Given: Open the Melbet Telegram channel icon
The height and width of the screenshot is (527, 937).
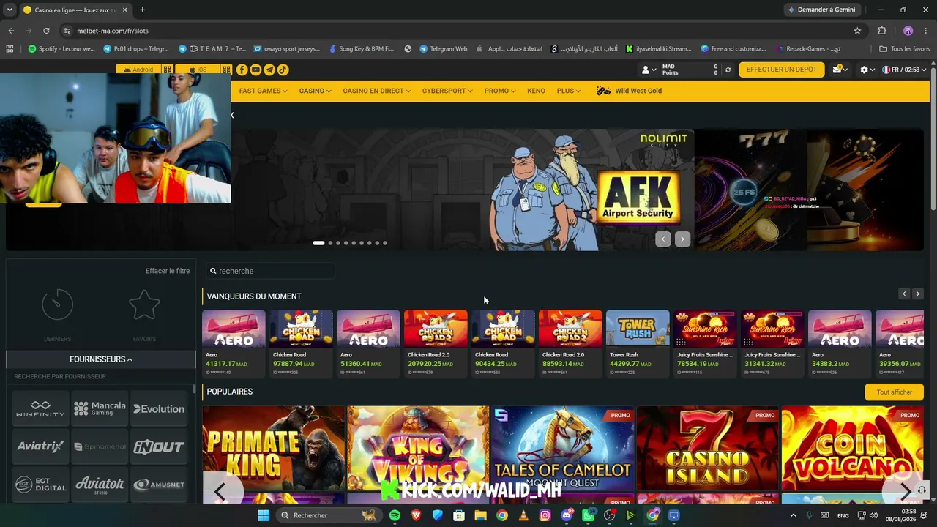Looking at the screenshot, I should coord(269,70).
